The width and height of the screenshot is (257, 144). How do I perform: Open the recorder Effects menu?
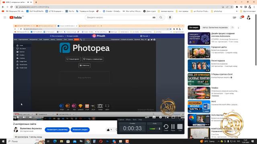click(128, 120)
